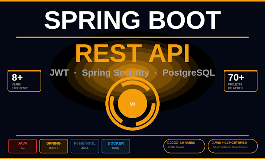
Task: Click the PostgreSQL MySQL badge
Action: point(85,146)
